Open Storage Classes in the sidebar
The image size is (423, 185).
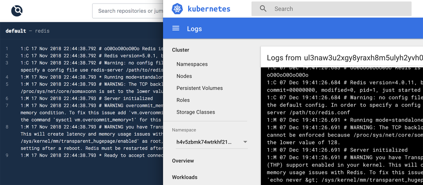[x=196, y=111]
